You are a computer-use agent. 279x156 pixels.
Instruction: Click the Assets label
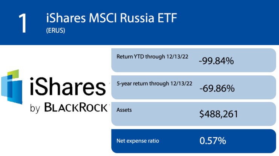pyautogui.click(x=124, y=110)
